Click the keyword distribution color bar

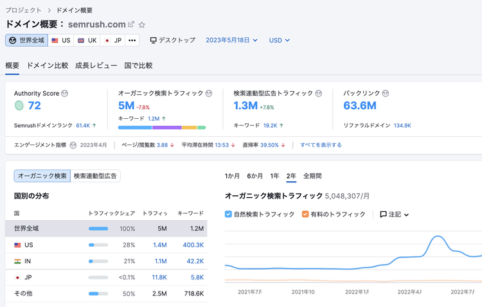pos(162,128)
